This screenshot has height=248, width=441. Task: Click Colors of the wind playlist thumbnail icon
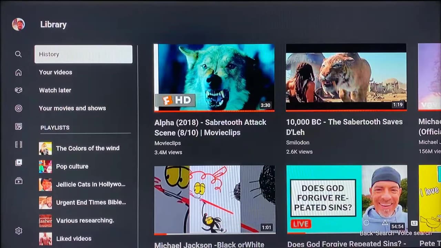pyautogui.click(x=45, y=148)
